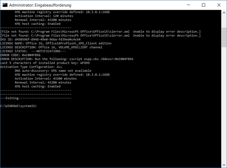This screenshot has width=227, height=168.
Task: Click the 'ERROR CODE: 0xC004F056' line
Action: click(x=20, y=55)
